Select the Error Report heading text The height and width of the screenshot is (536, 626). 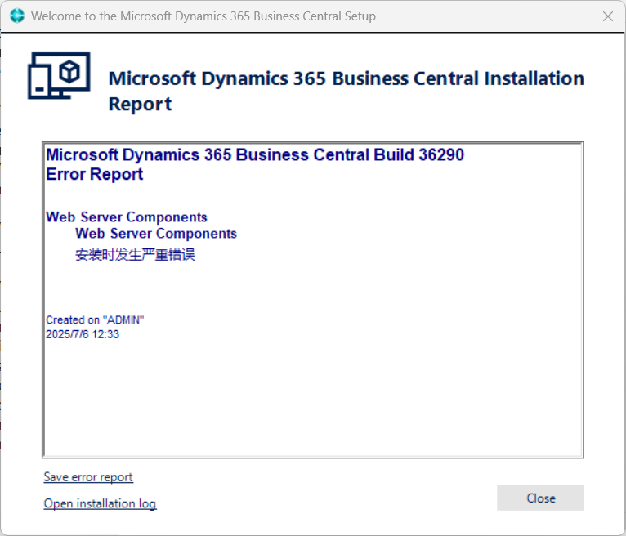point(95,174)
